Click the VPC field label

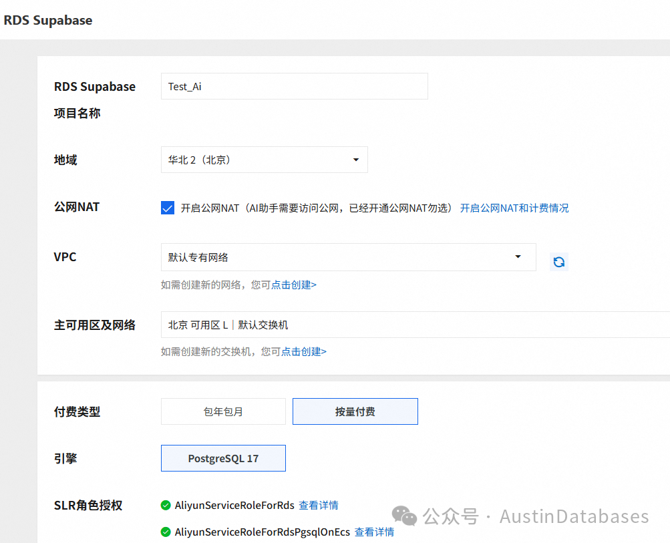[x=65, y=257]
